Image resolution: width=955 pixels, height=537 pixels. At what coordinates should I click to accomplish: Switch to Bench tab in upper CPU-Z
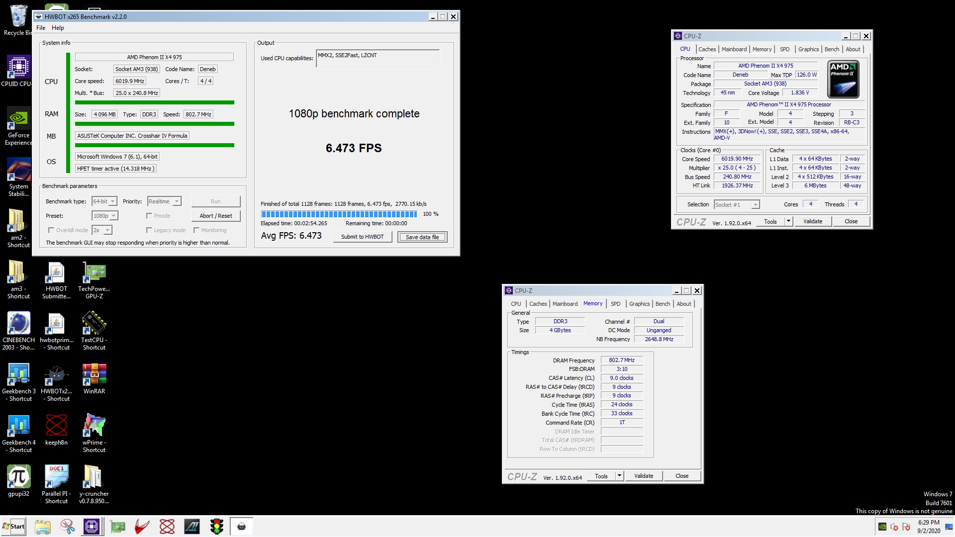[832, 49]
